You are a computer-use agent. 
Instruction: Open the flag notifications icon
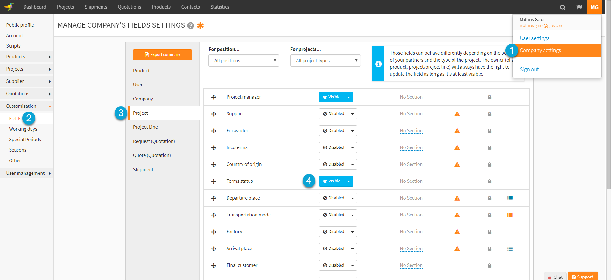(579, 7)
